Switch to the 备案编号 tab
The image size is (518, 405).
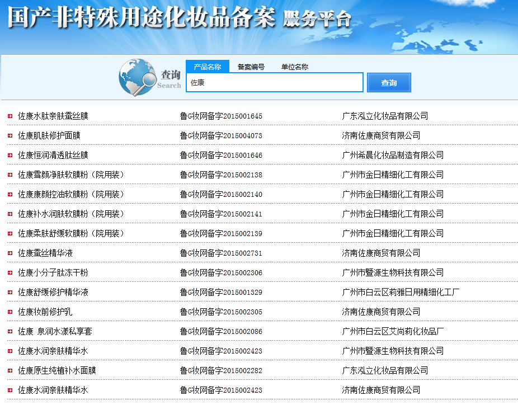[251, 67]
